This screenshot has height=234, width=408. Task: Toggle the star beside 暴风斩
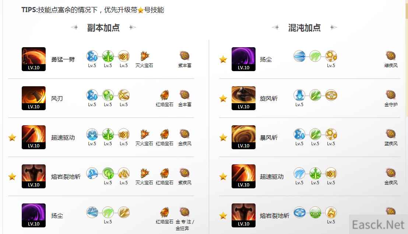223,137
